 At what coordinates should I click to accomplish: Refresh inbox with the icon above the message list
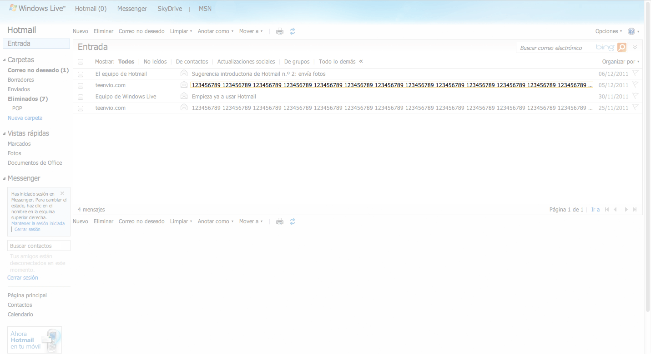(293, 31)
